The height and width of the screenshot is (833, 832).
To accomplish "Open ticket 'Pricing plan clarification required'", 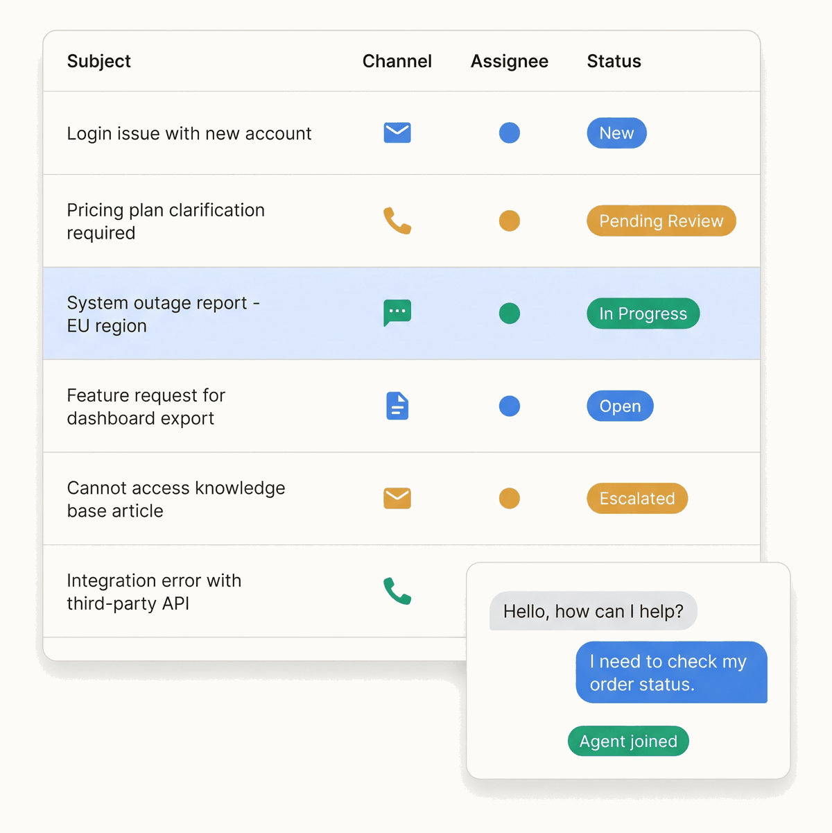I will pos(166,221).
